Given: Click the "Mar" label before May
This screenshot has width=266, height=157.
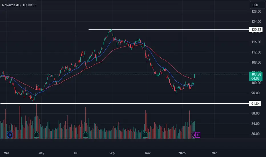Looking at the screenshot, I should [6, 153].
